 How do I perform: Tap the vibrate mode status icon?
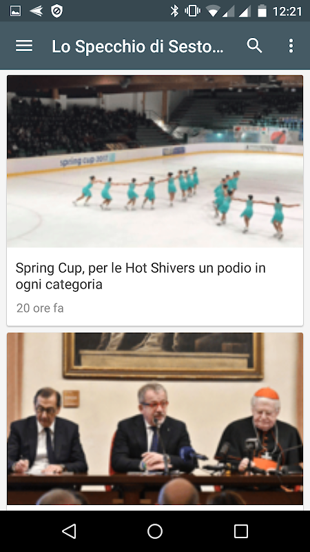tap(193, 11)
